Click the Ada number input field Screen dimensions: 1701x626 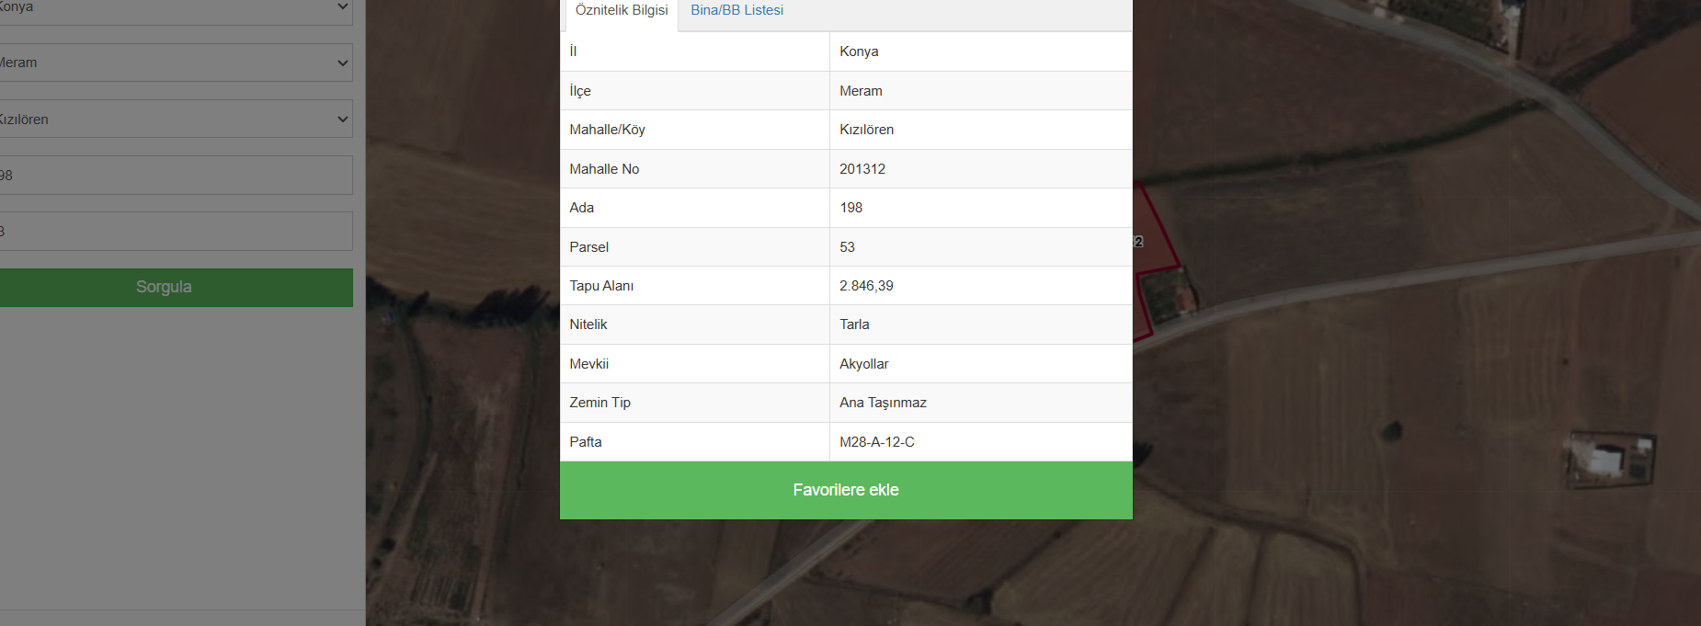tap(175, 176)
